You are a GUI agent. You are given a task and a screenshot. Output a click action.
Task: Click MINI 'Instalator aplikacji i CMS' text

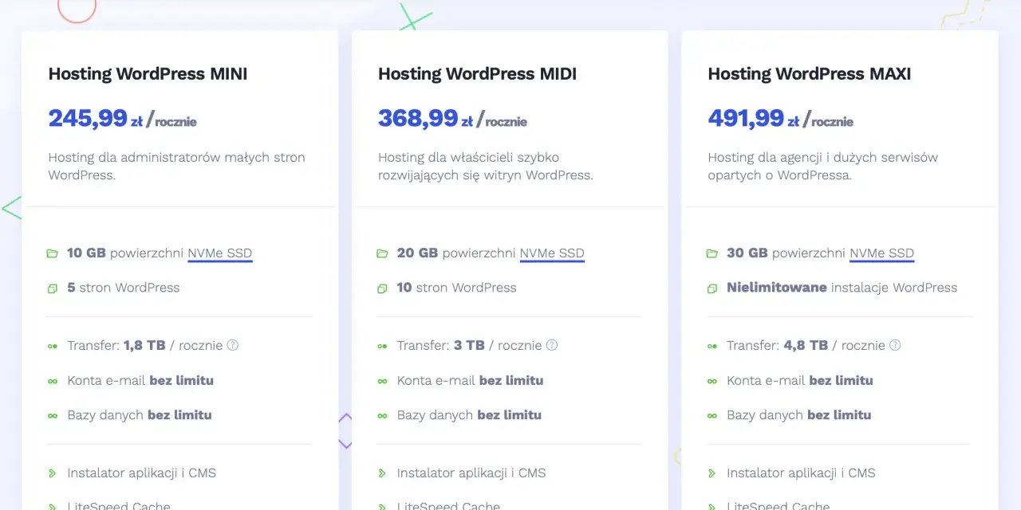[x=141, y=473]
